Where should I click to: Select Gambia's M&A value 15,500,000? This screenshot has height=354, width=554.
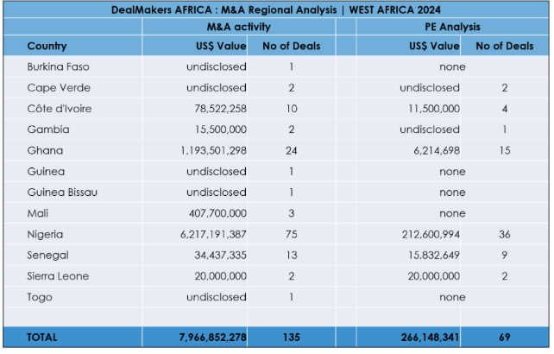[x=217, y=130]
